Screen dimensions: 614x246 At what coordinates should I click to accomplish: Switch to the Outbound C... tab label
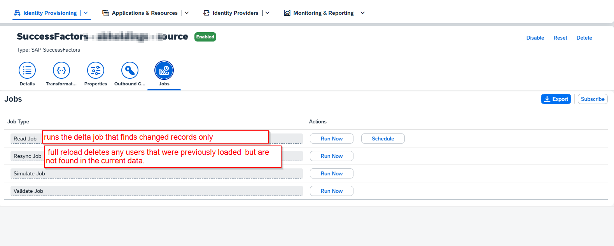pos(130,84)
